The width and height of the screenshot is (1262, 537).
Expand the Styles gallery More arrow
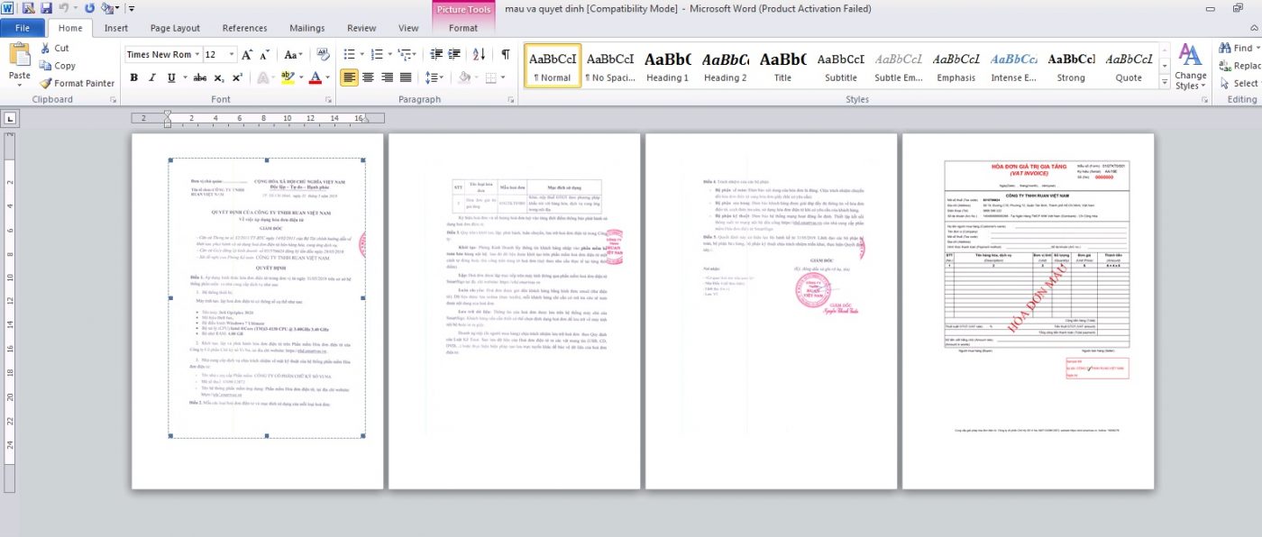point(1164,83)
